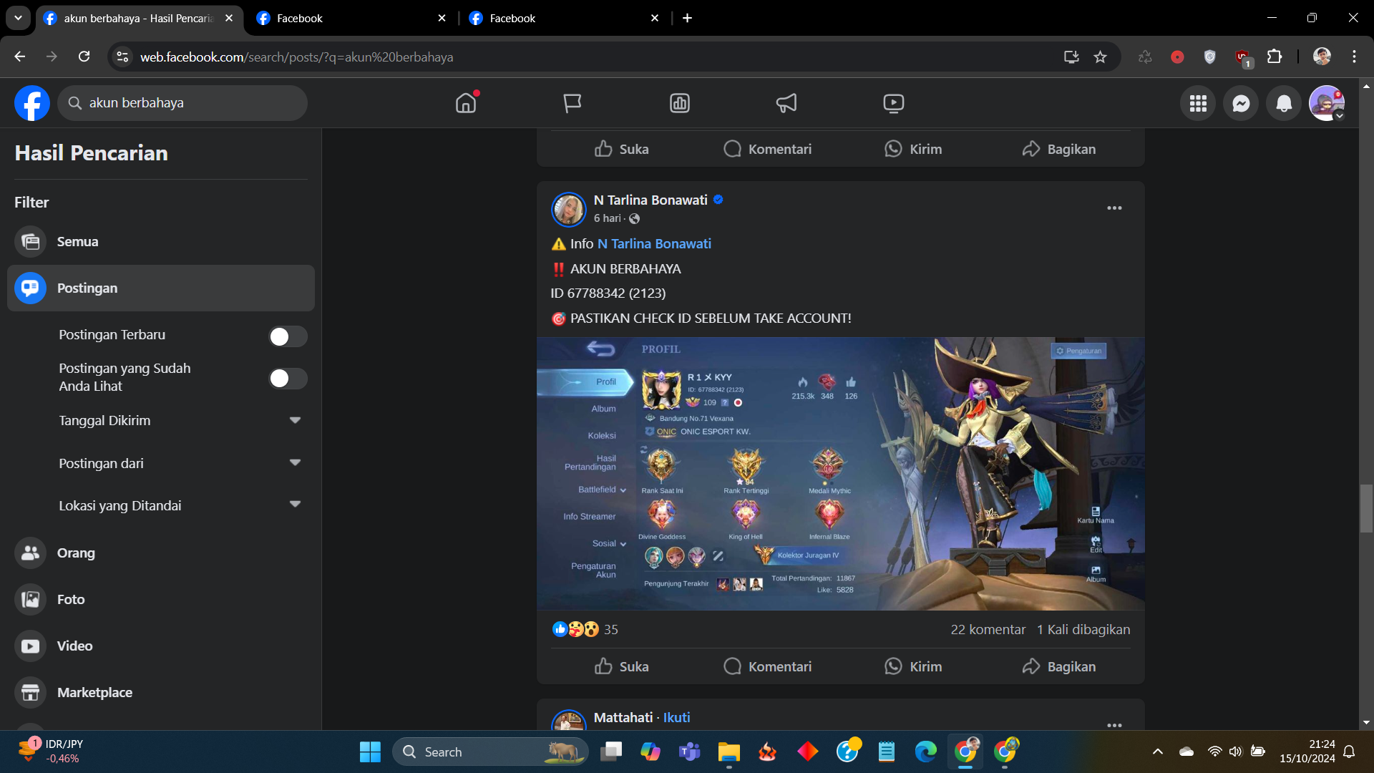
Task: Click the install app icon in address bar
Action: pyautogui.click(x=1071, y=57)
